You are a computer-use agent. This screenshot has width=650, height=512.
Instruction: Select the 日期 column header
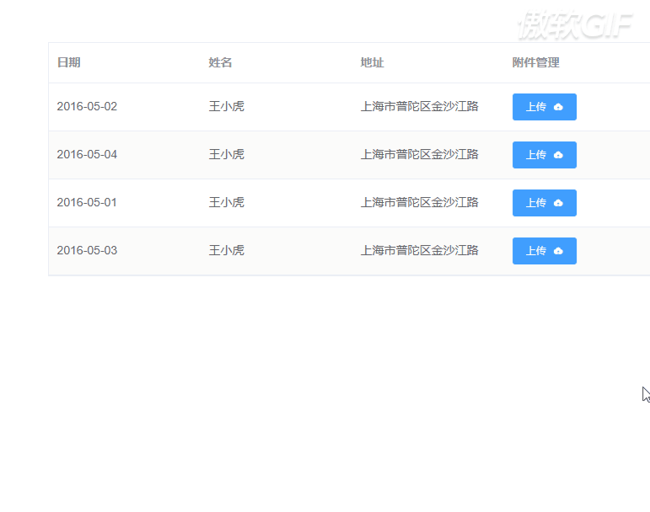(x=69, y=62)
